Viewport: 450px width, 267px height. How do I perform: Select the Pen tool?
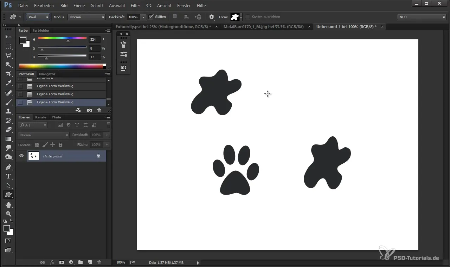8,167
